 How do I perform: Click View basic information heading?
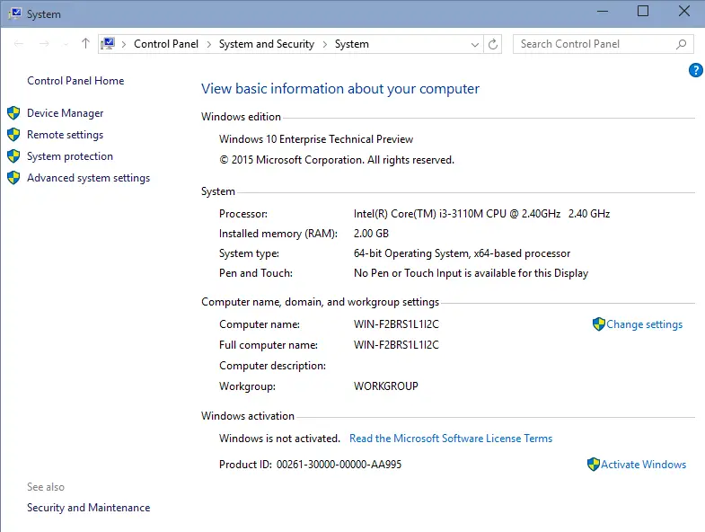coord(340,89)
